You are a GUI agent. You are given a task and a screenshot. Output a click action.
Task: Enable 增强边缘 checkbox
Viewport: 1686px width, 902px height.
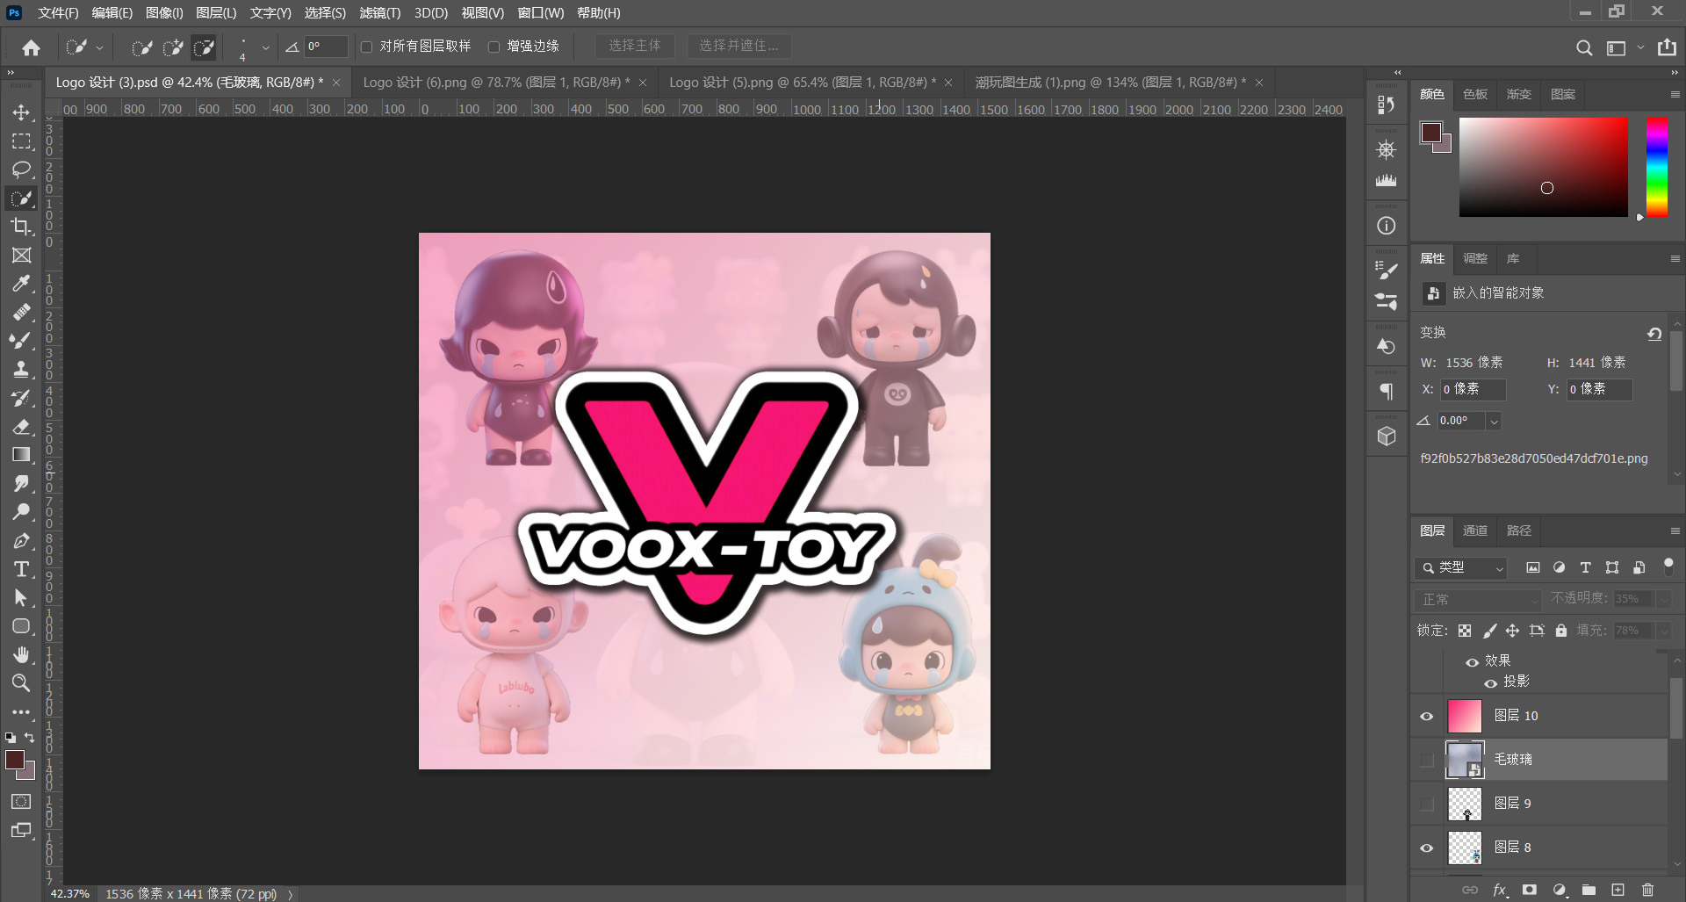click(494, 47)
